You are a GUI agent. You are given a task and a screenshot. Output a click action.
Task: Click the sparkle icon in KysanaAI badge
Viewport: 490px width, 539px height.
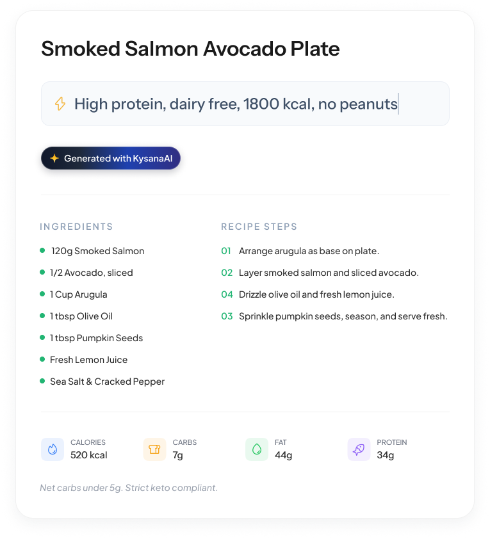54,159
